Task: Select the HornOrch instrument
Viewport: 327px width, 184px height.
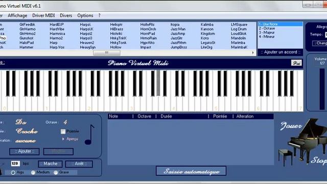Action: (148, 29)
